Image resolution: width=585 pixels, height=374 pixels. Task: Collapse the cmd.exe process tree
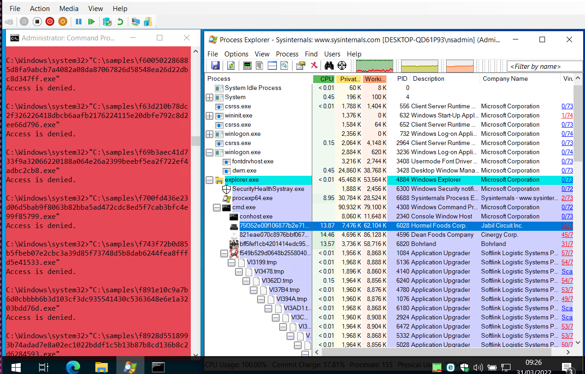[217, 207]
